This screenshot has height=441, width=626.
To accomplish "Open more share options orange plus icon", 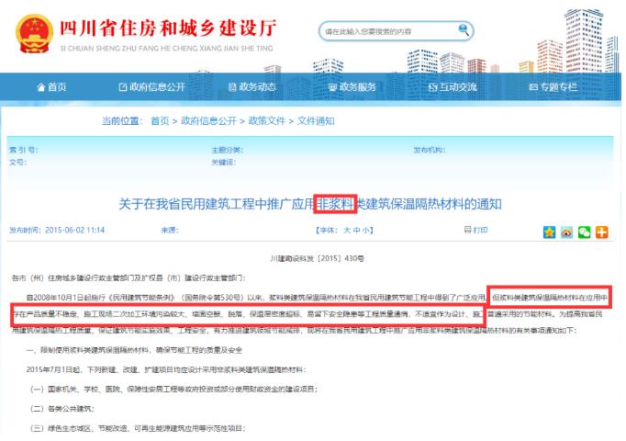I will (x=601, y=230).
